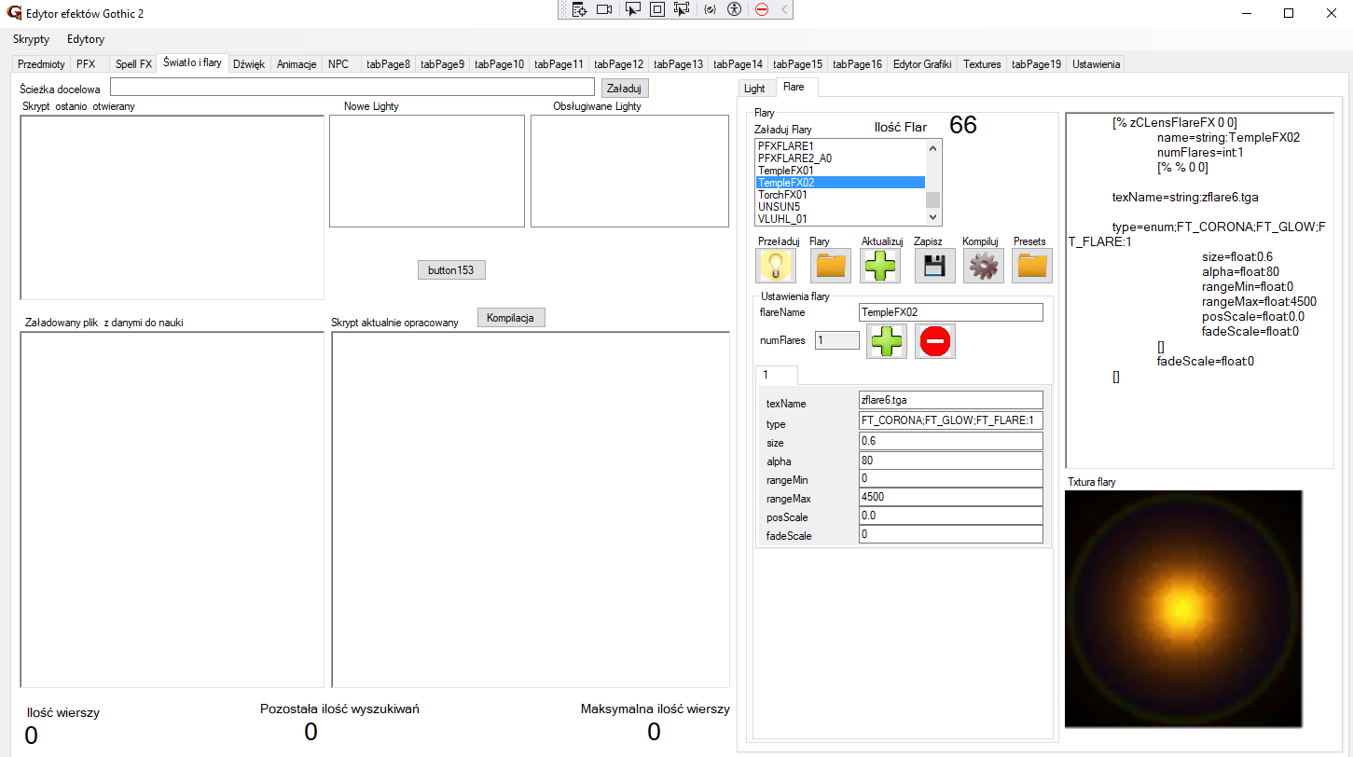This screenshot has width=1353, height=757.
Task: Open the Presets folder icon
Action: point(1031,266)
